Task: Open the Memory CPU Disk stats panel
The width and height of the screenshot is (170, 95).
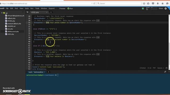Action: (152, 8)
